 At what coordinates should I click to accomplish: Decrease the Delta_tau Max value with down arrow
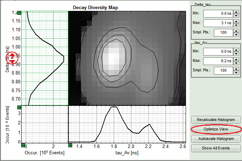236,25
